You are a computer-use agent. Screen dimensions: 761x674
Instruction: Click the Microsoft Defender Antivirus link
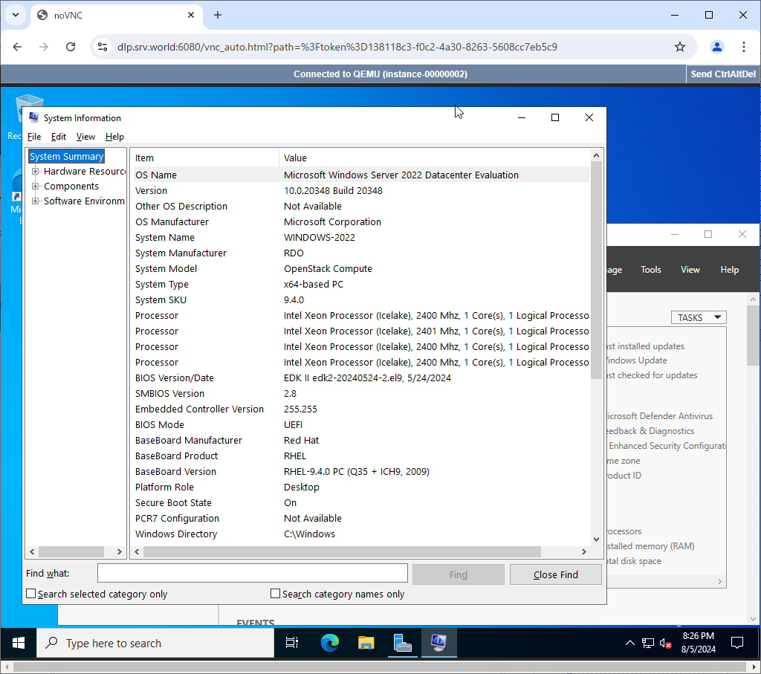point(660,416)
